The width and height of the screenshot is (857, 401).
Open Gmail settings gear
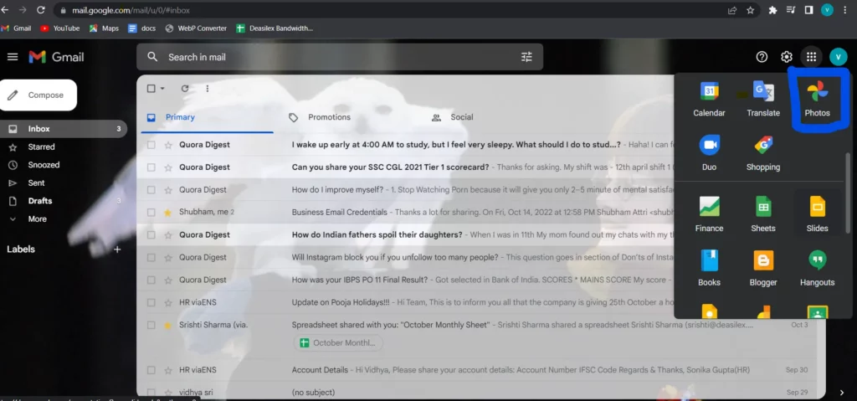[787, 57]
